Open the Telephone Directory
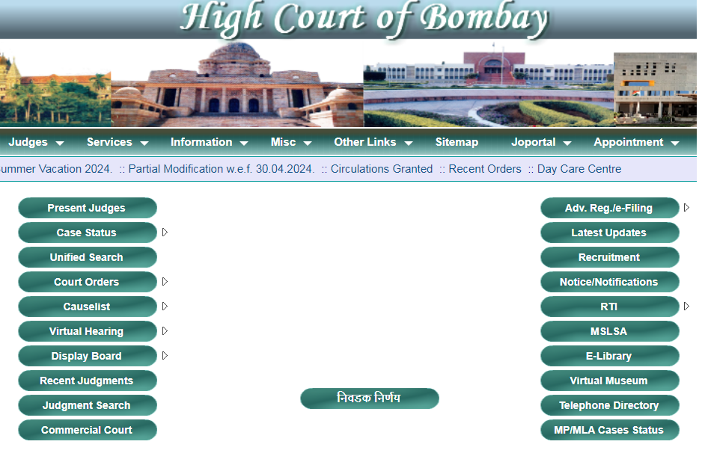Viewport: 705px width, 474px height. [610, 406]
